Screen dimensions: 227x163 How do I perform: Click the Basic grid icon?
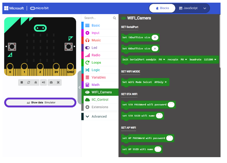coord(87,26)
